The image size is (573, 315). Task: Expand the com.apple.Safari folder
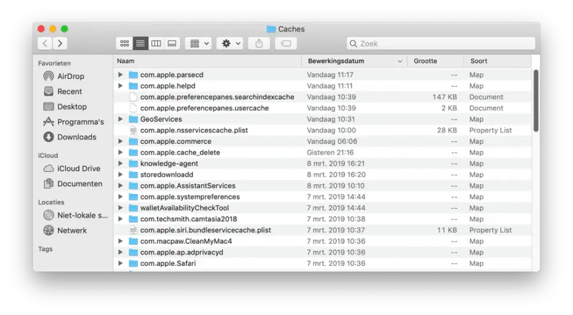pyautogui.click(x=120, y=263)
